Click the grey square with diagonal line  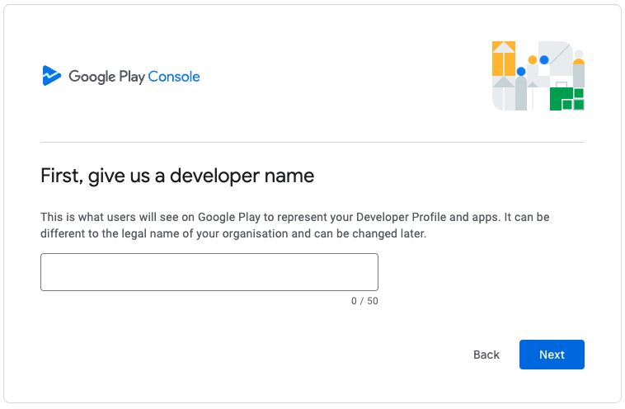(556, 59)
